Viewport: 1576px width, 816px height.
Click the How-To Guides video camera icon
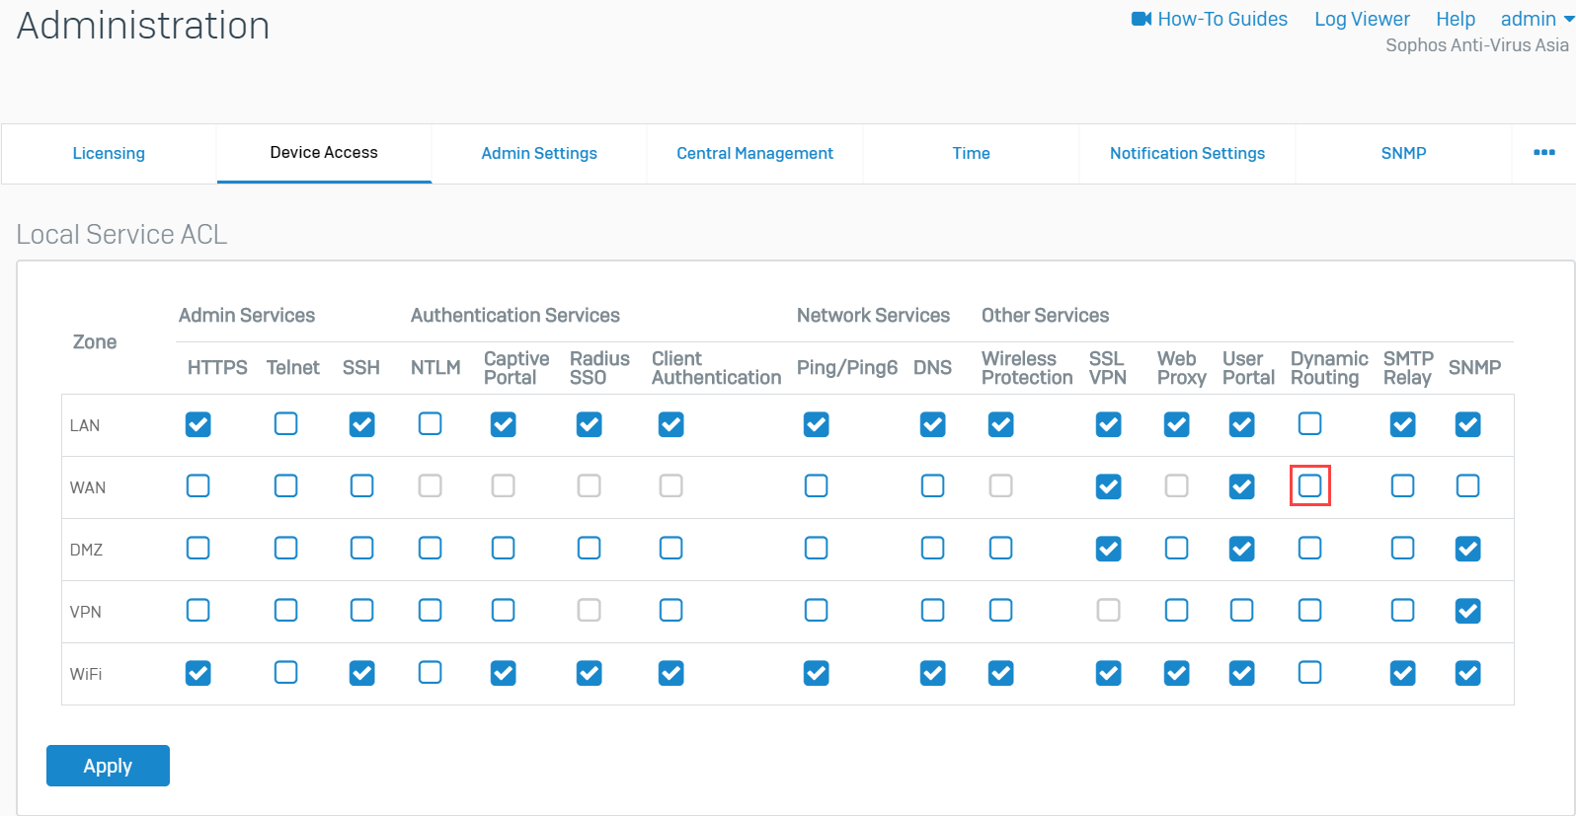click(1141, 19)
